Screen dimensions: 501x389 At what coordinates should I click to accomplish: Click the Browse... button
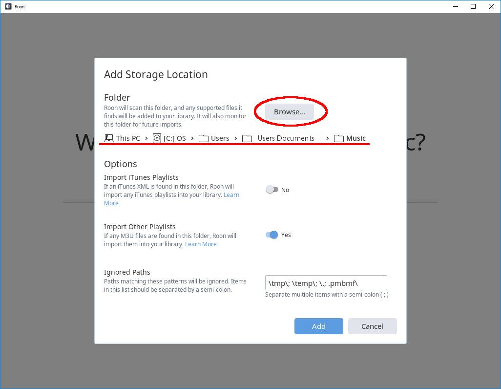point(290,111)
